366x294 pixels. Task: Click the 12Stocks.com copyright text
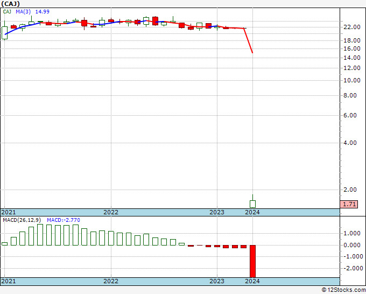point(343,290)
